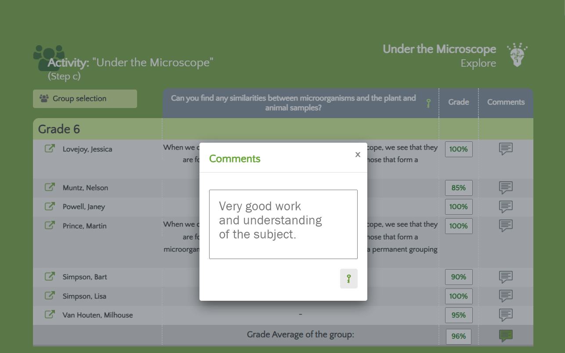The width and height of the screenshot is (565, 353).
Task: Click the Comments column header
Action: pyautogui.click(x=506, y=102)
